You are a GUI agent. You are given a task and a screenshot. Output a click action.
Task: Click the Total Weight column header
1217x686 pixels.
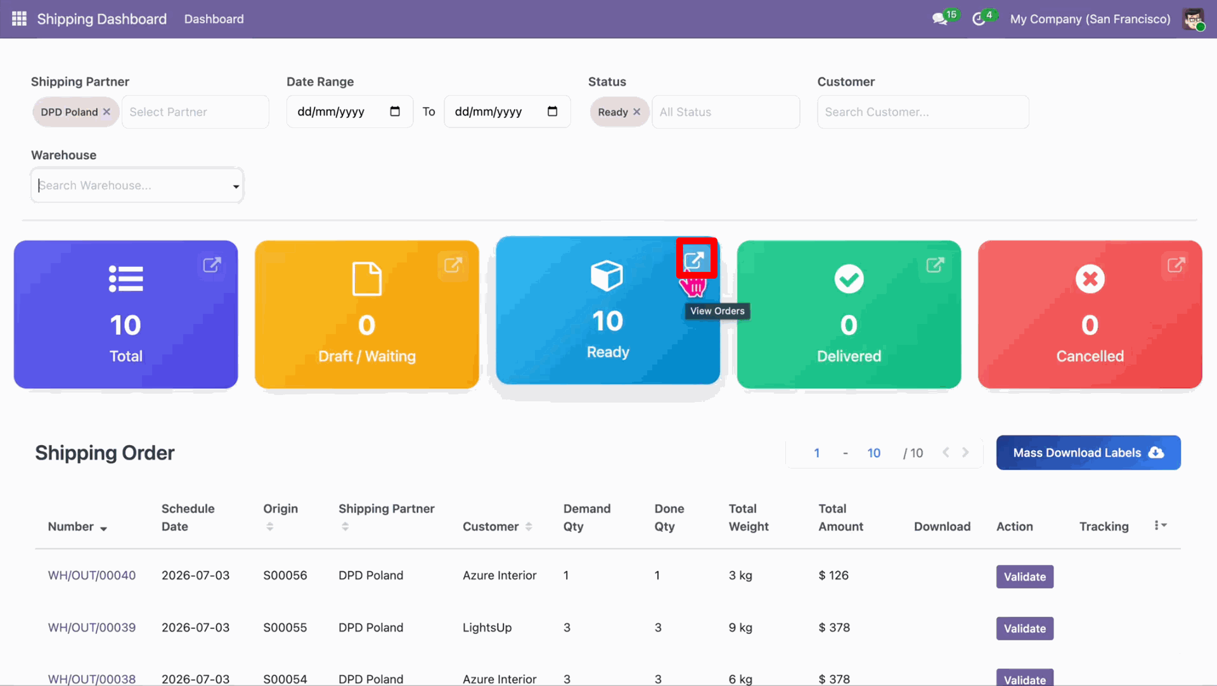(x=749, y=517)
